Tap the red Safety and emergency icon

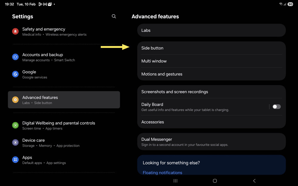(15, 31)
